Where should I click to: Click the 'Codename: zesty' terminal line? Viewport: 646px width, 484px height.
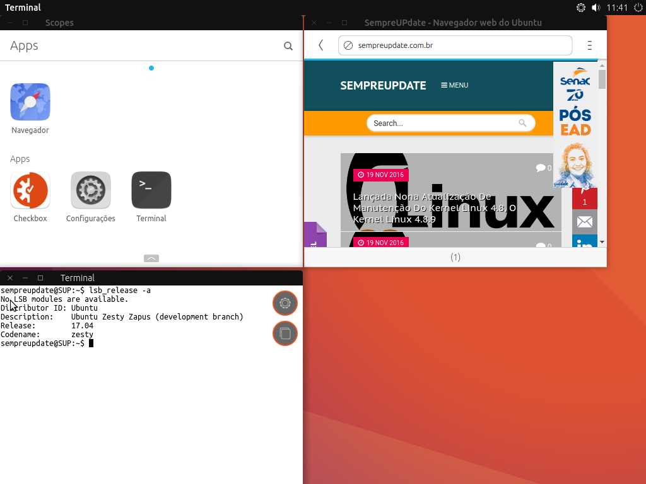click(47, 335)
